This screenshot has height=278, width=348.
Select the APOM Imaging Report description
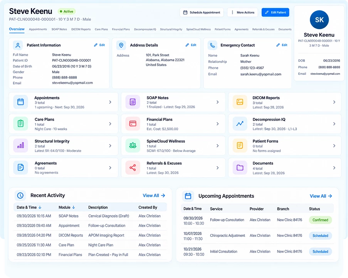tap(106, 235)
